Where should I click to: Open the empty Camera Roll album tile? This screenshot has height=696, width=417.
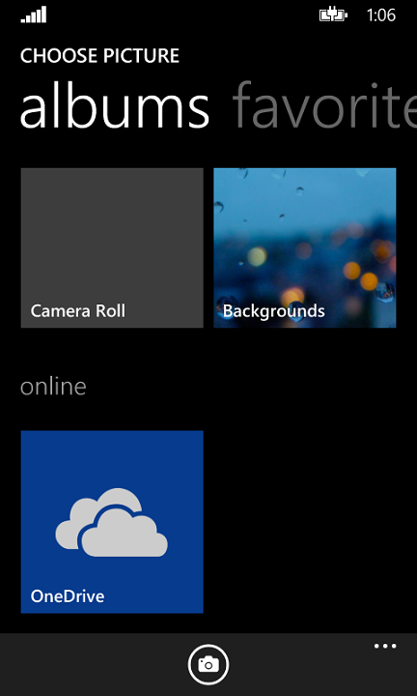point(112,247)
